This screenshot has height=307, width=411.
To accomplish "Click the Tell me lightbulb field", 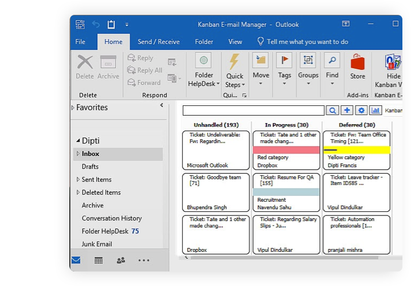I will 303,42.
